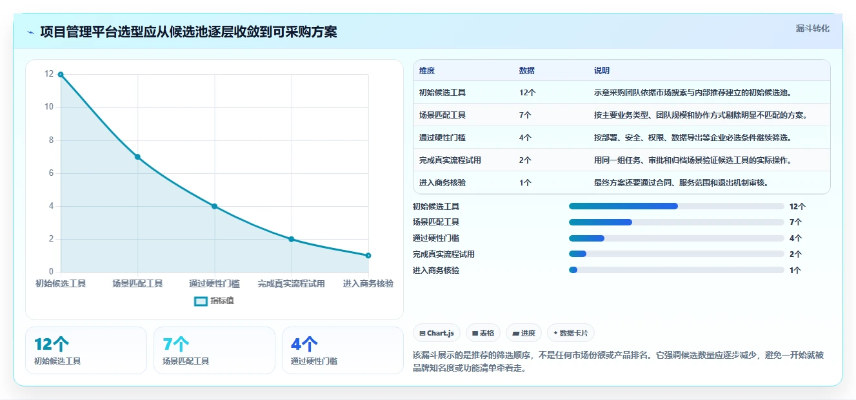The height and width of the screenshot is (400, 856).
Task: Click description starting 示意采购团队依据市场搜索
Action: point(693,93)
